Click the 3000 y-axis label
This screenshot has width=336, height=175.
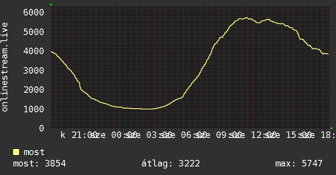tap(34, 70)
